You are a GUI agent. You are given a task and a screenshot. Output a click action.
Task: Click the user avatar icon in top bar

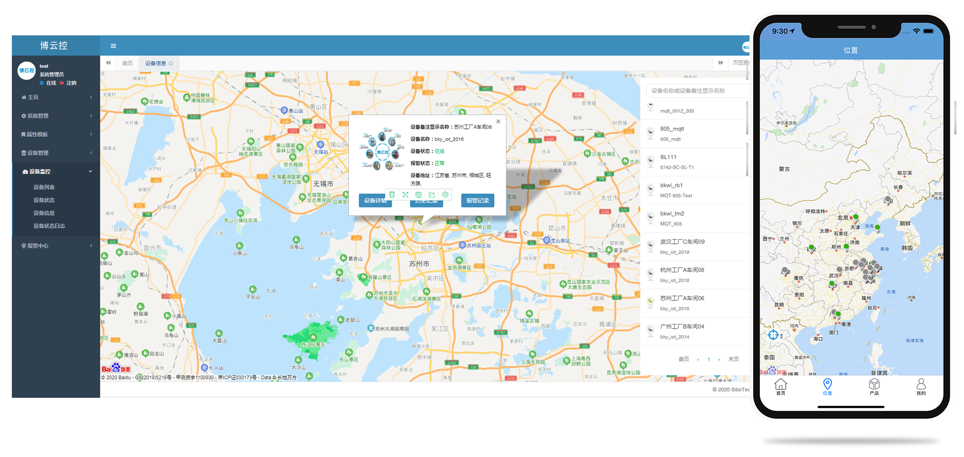[746, 46]
